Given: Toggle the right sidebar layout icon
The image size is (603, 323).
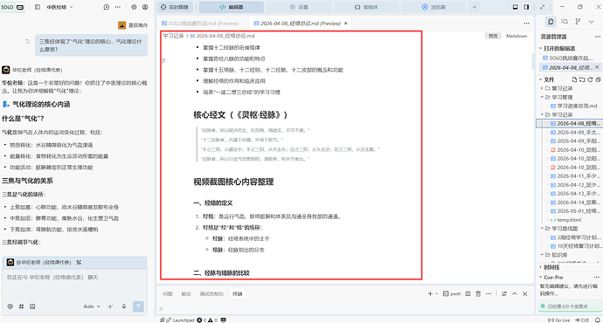Looking at the screenshot, I should tap(526, 7).
